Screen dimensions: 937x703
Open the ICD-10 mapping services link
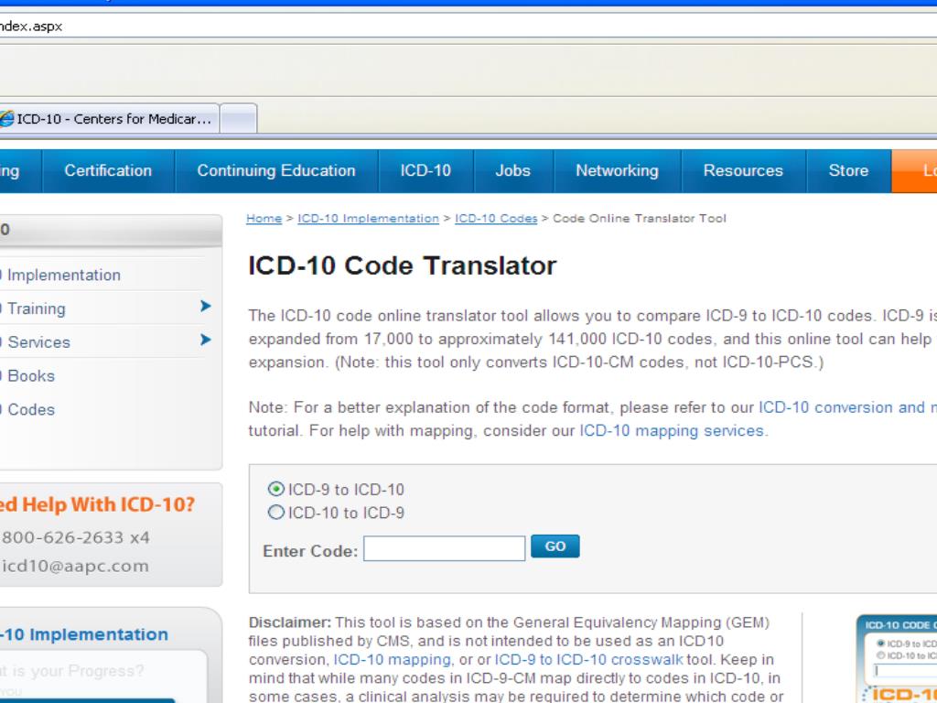coord(672,431)
